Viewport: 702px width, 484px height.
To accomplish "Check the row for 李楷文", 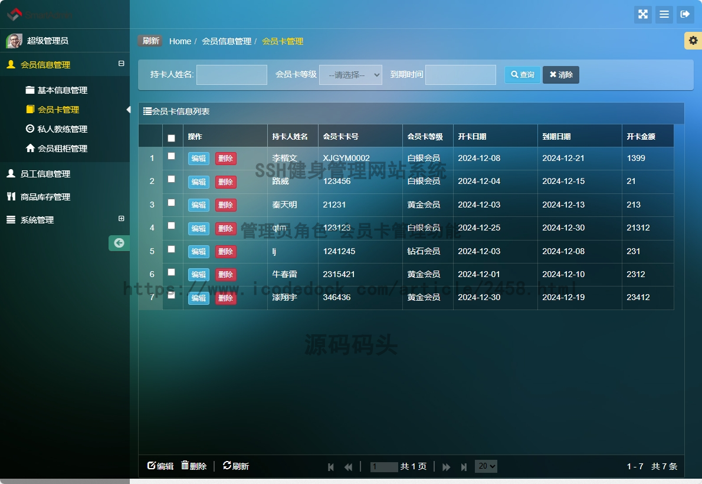I will coord(171,156).
